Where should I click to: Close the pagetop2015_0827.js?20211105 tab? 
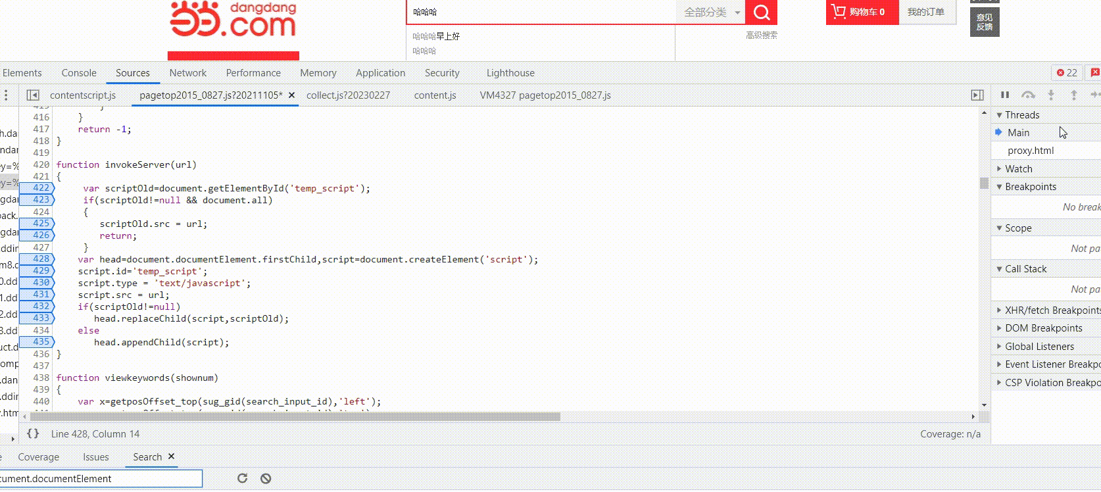point(291,95)
